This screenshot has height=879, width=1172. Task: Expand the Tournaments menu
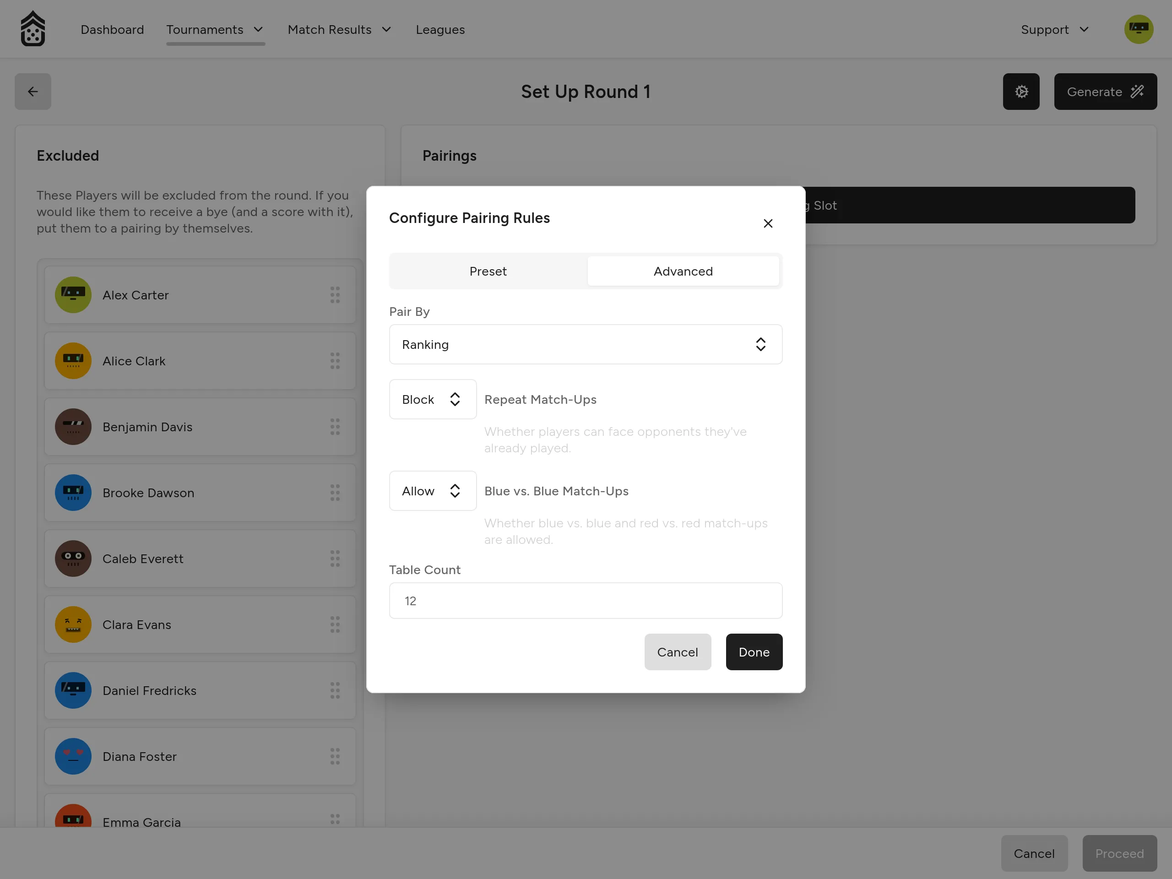[215, 30]
